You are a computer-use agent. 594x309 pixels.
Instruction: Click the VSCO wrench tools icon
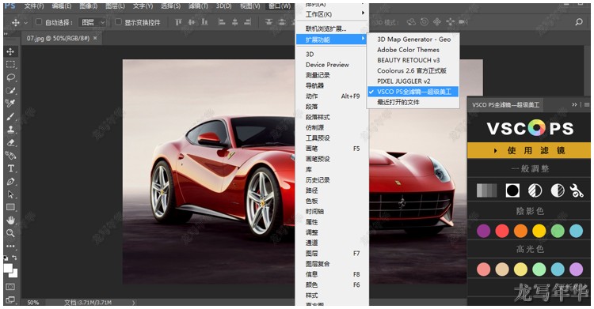577,190
